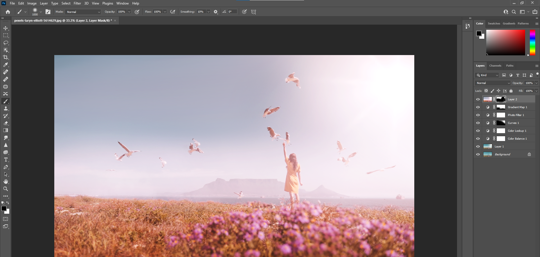Select the Horizontal Type tool
Image resolution: width=540 pixels, height=257 pixels.
click(x=6, y=160)
